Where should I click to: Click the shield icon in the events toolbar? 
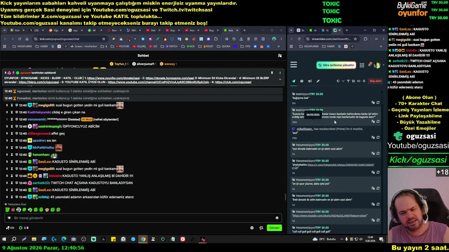click(338, 81)
